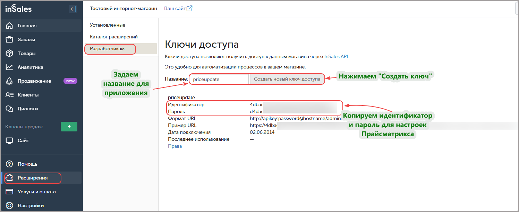The width and height of the screenshot is (519, 212).
Task: Click the Название input field
Action: pos(219,79)
